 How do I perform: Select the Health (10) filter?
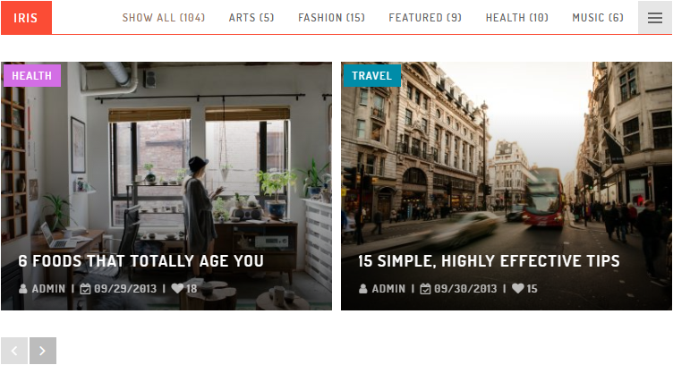point(516,18)
